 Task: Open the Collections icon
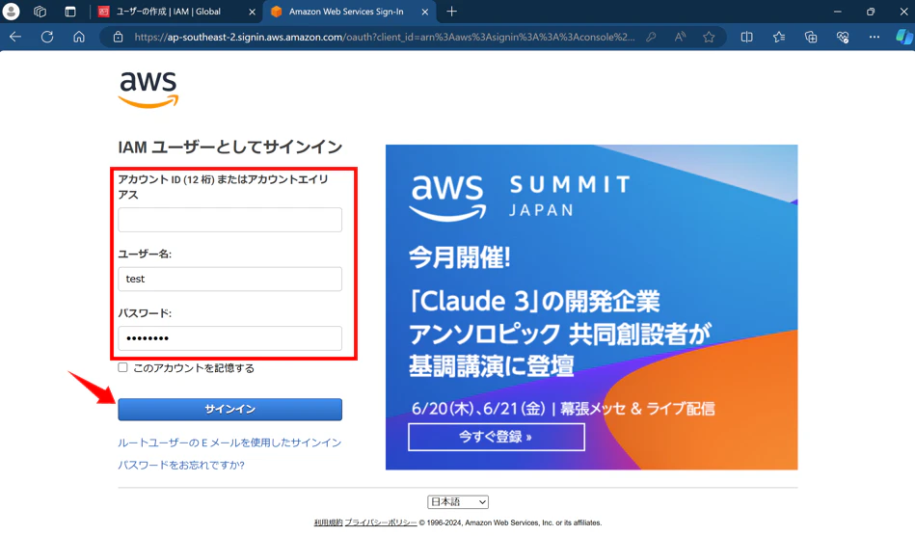click(811, 37)
